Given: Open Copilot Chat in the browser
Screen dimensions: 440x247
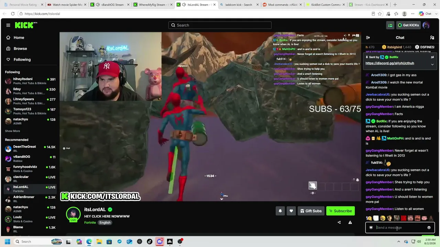Looking at the screenshot, I should (x=425, y=14).
